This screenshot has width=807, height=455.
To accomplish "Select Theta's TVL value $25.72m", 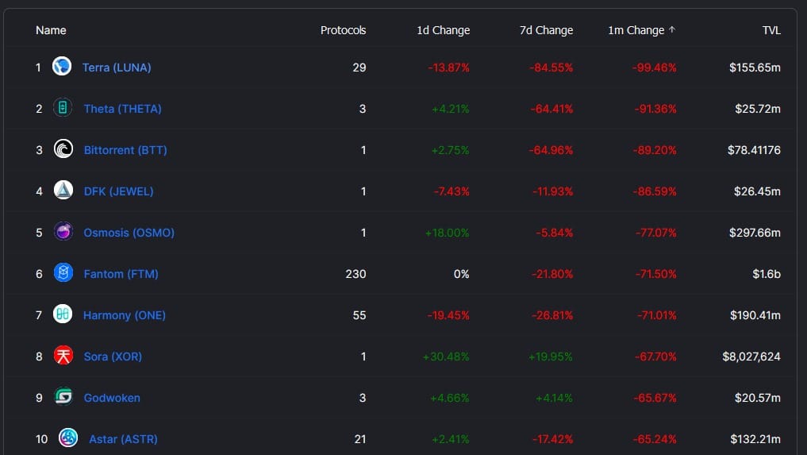I will tap(758, 109).
